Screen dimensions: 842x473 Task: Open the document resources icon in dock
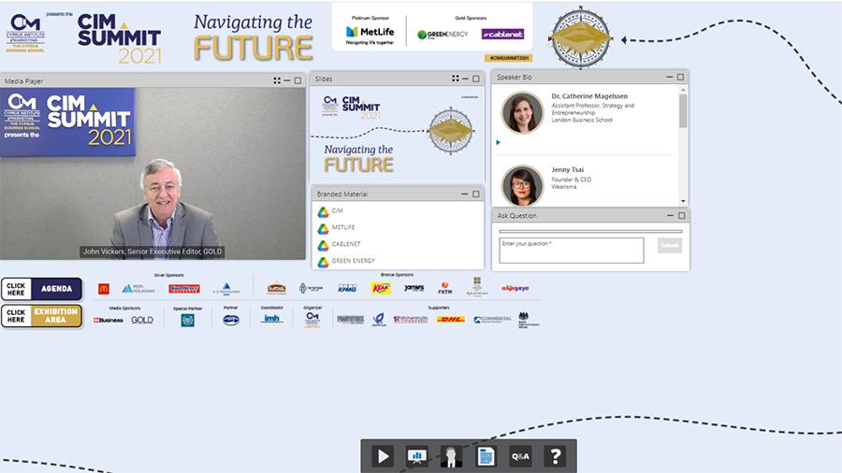tap(486, 456)
